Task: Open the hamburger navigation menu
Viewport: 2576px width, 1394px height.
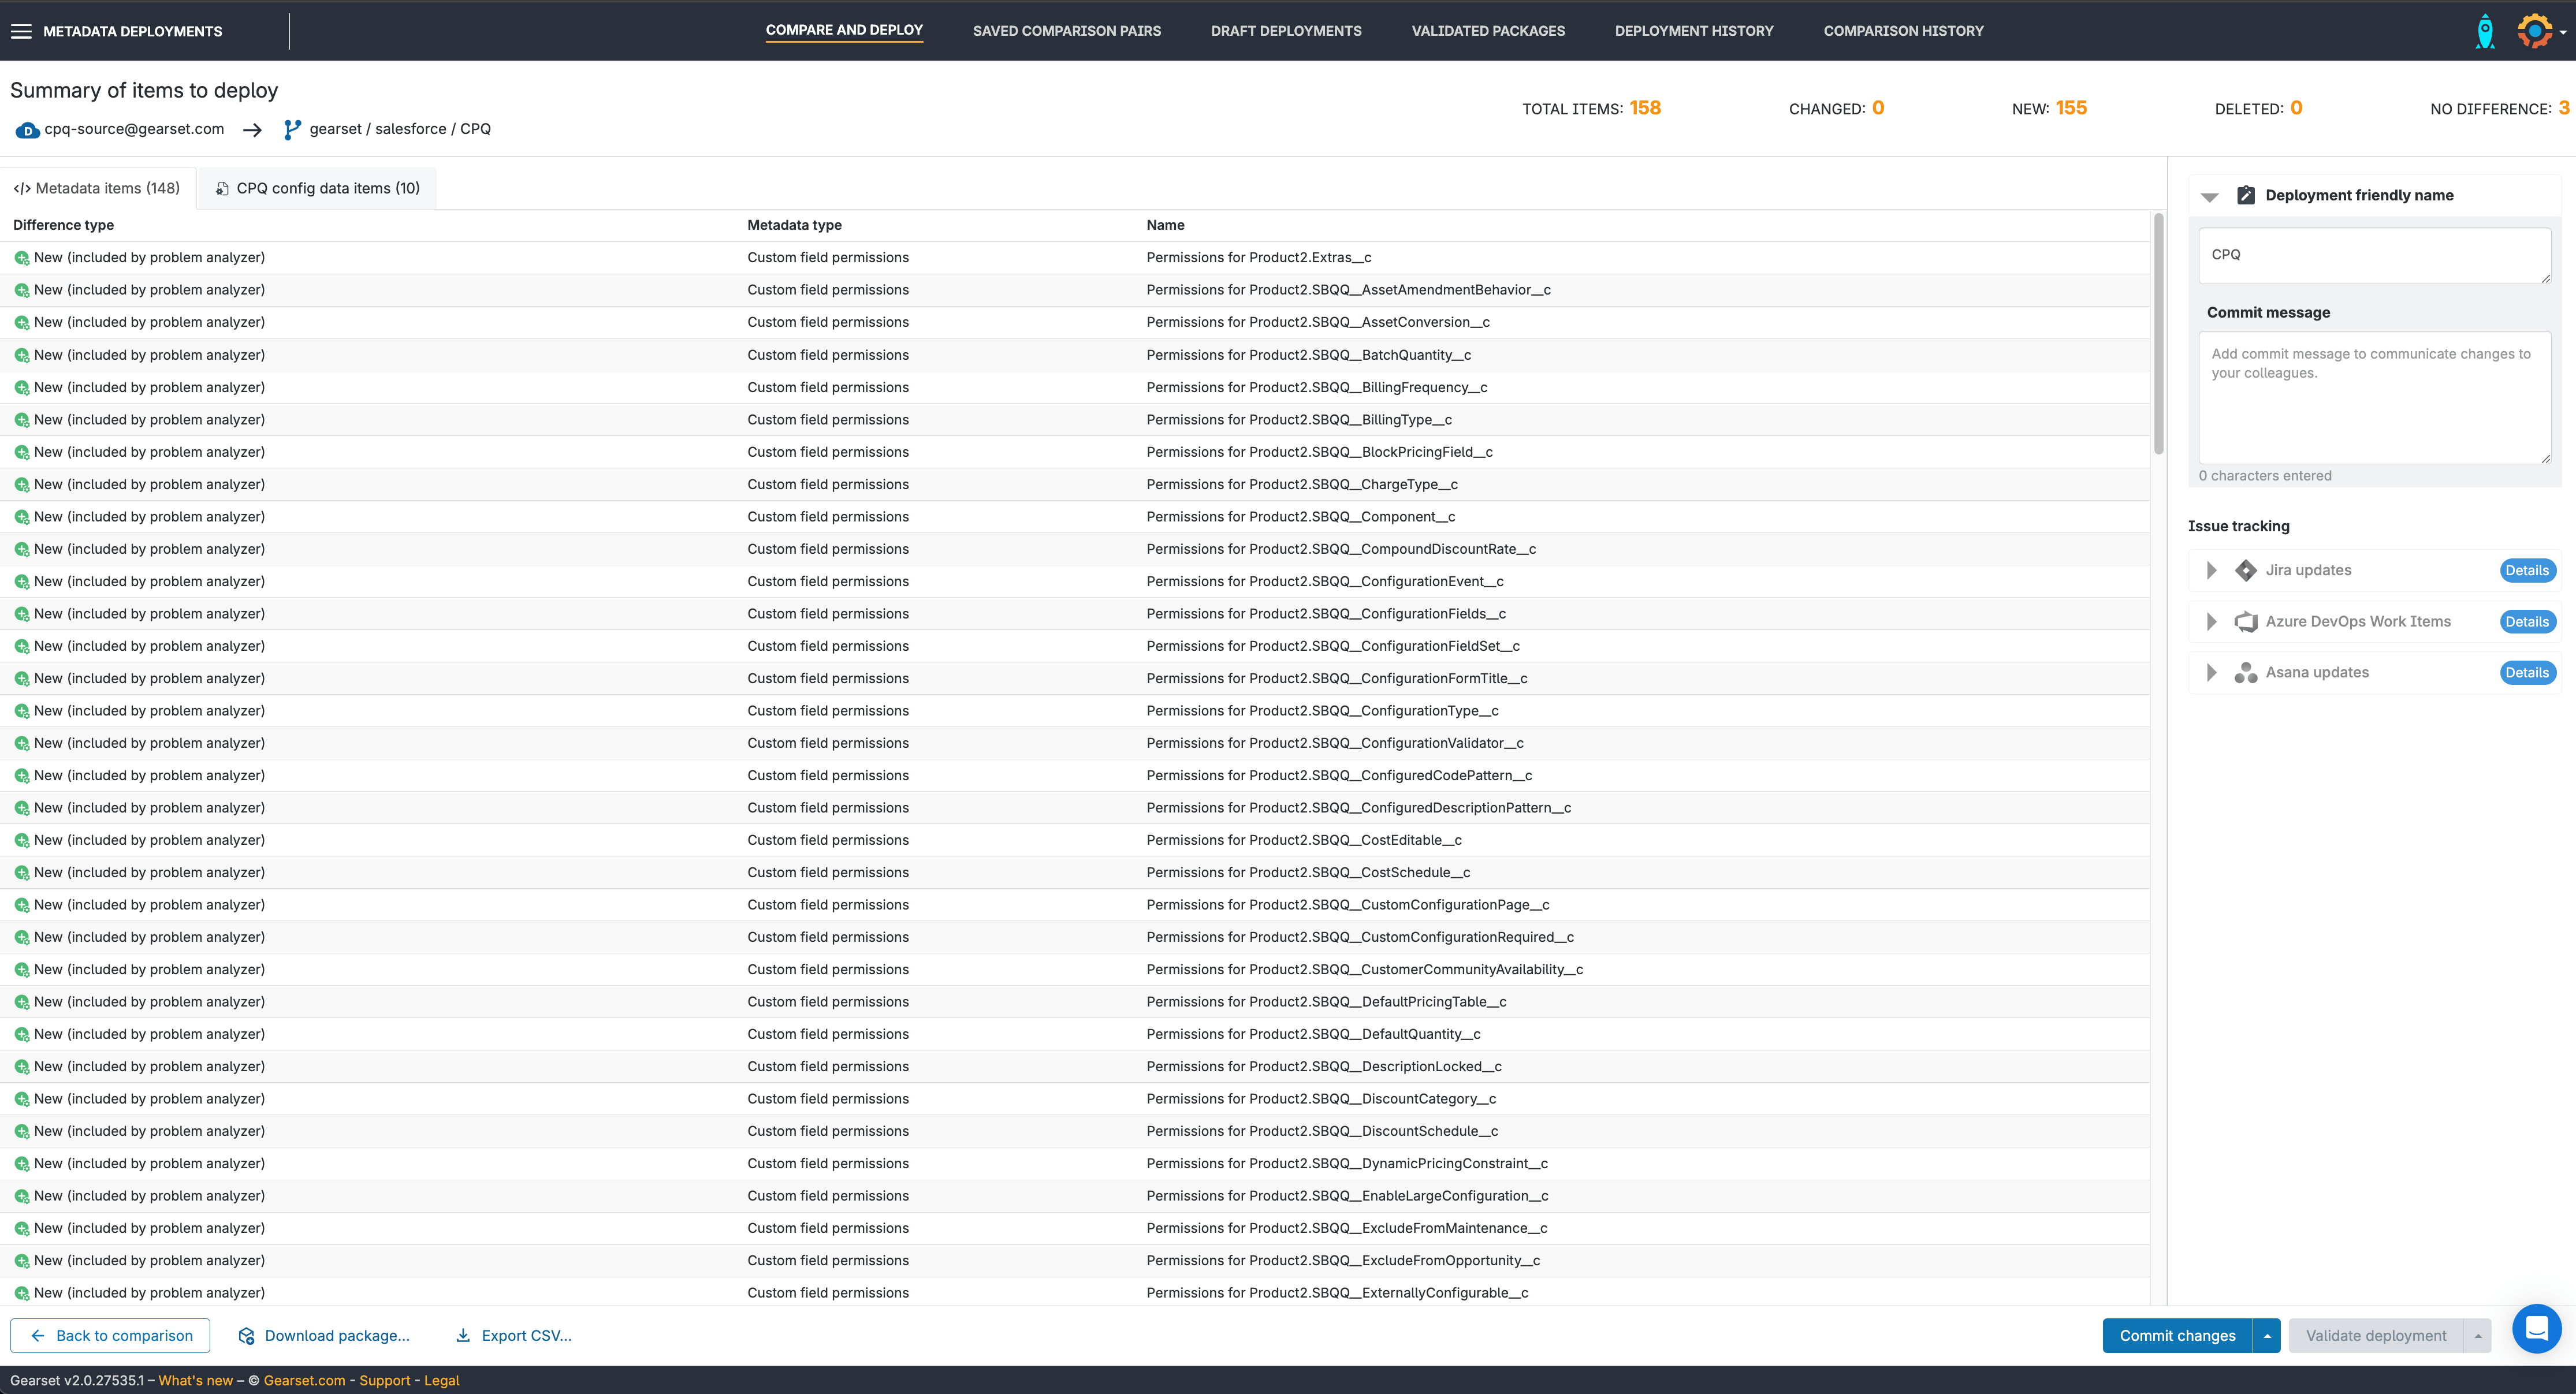Action: point(21,31)
